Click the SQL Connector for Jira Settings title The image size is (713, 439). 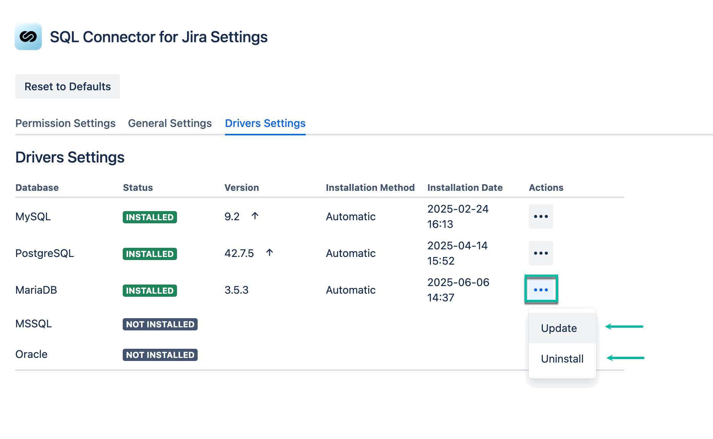pyautogui.click(x=159, y=37)
